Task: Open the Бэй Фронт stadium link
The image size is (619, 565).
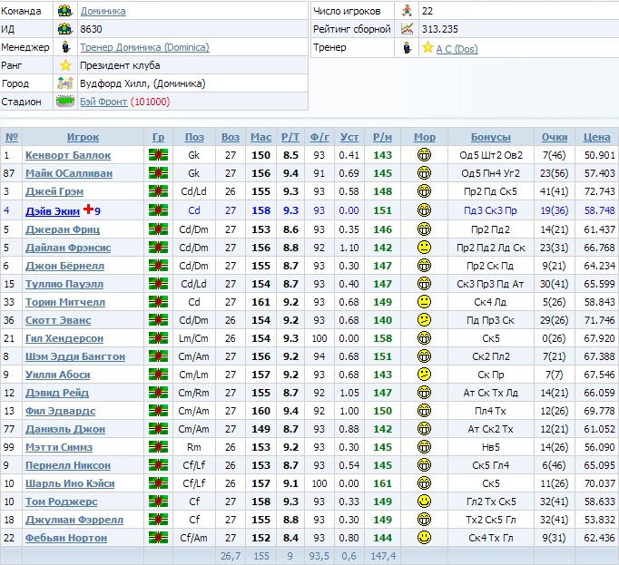Action: (x=103, y=102)
